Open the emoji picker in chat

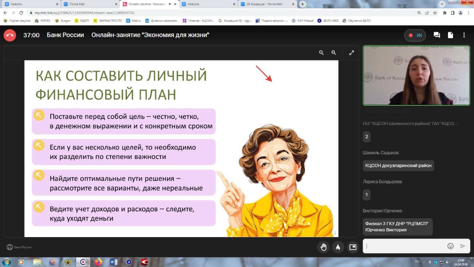[450, 246]
